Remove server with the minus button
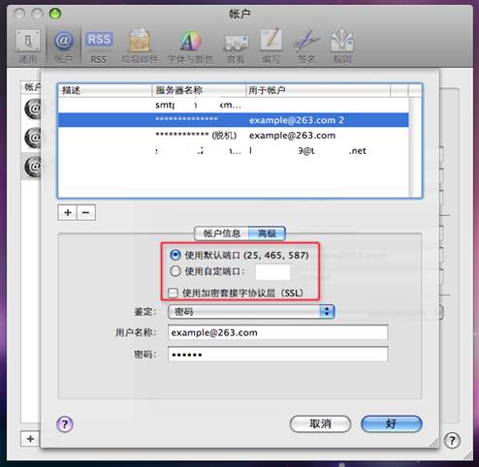Image resolution: width=479 pixels, height=467 pixels. [86, 212]
